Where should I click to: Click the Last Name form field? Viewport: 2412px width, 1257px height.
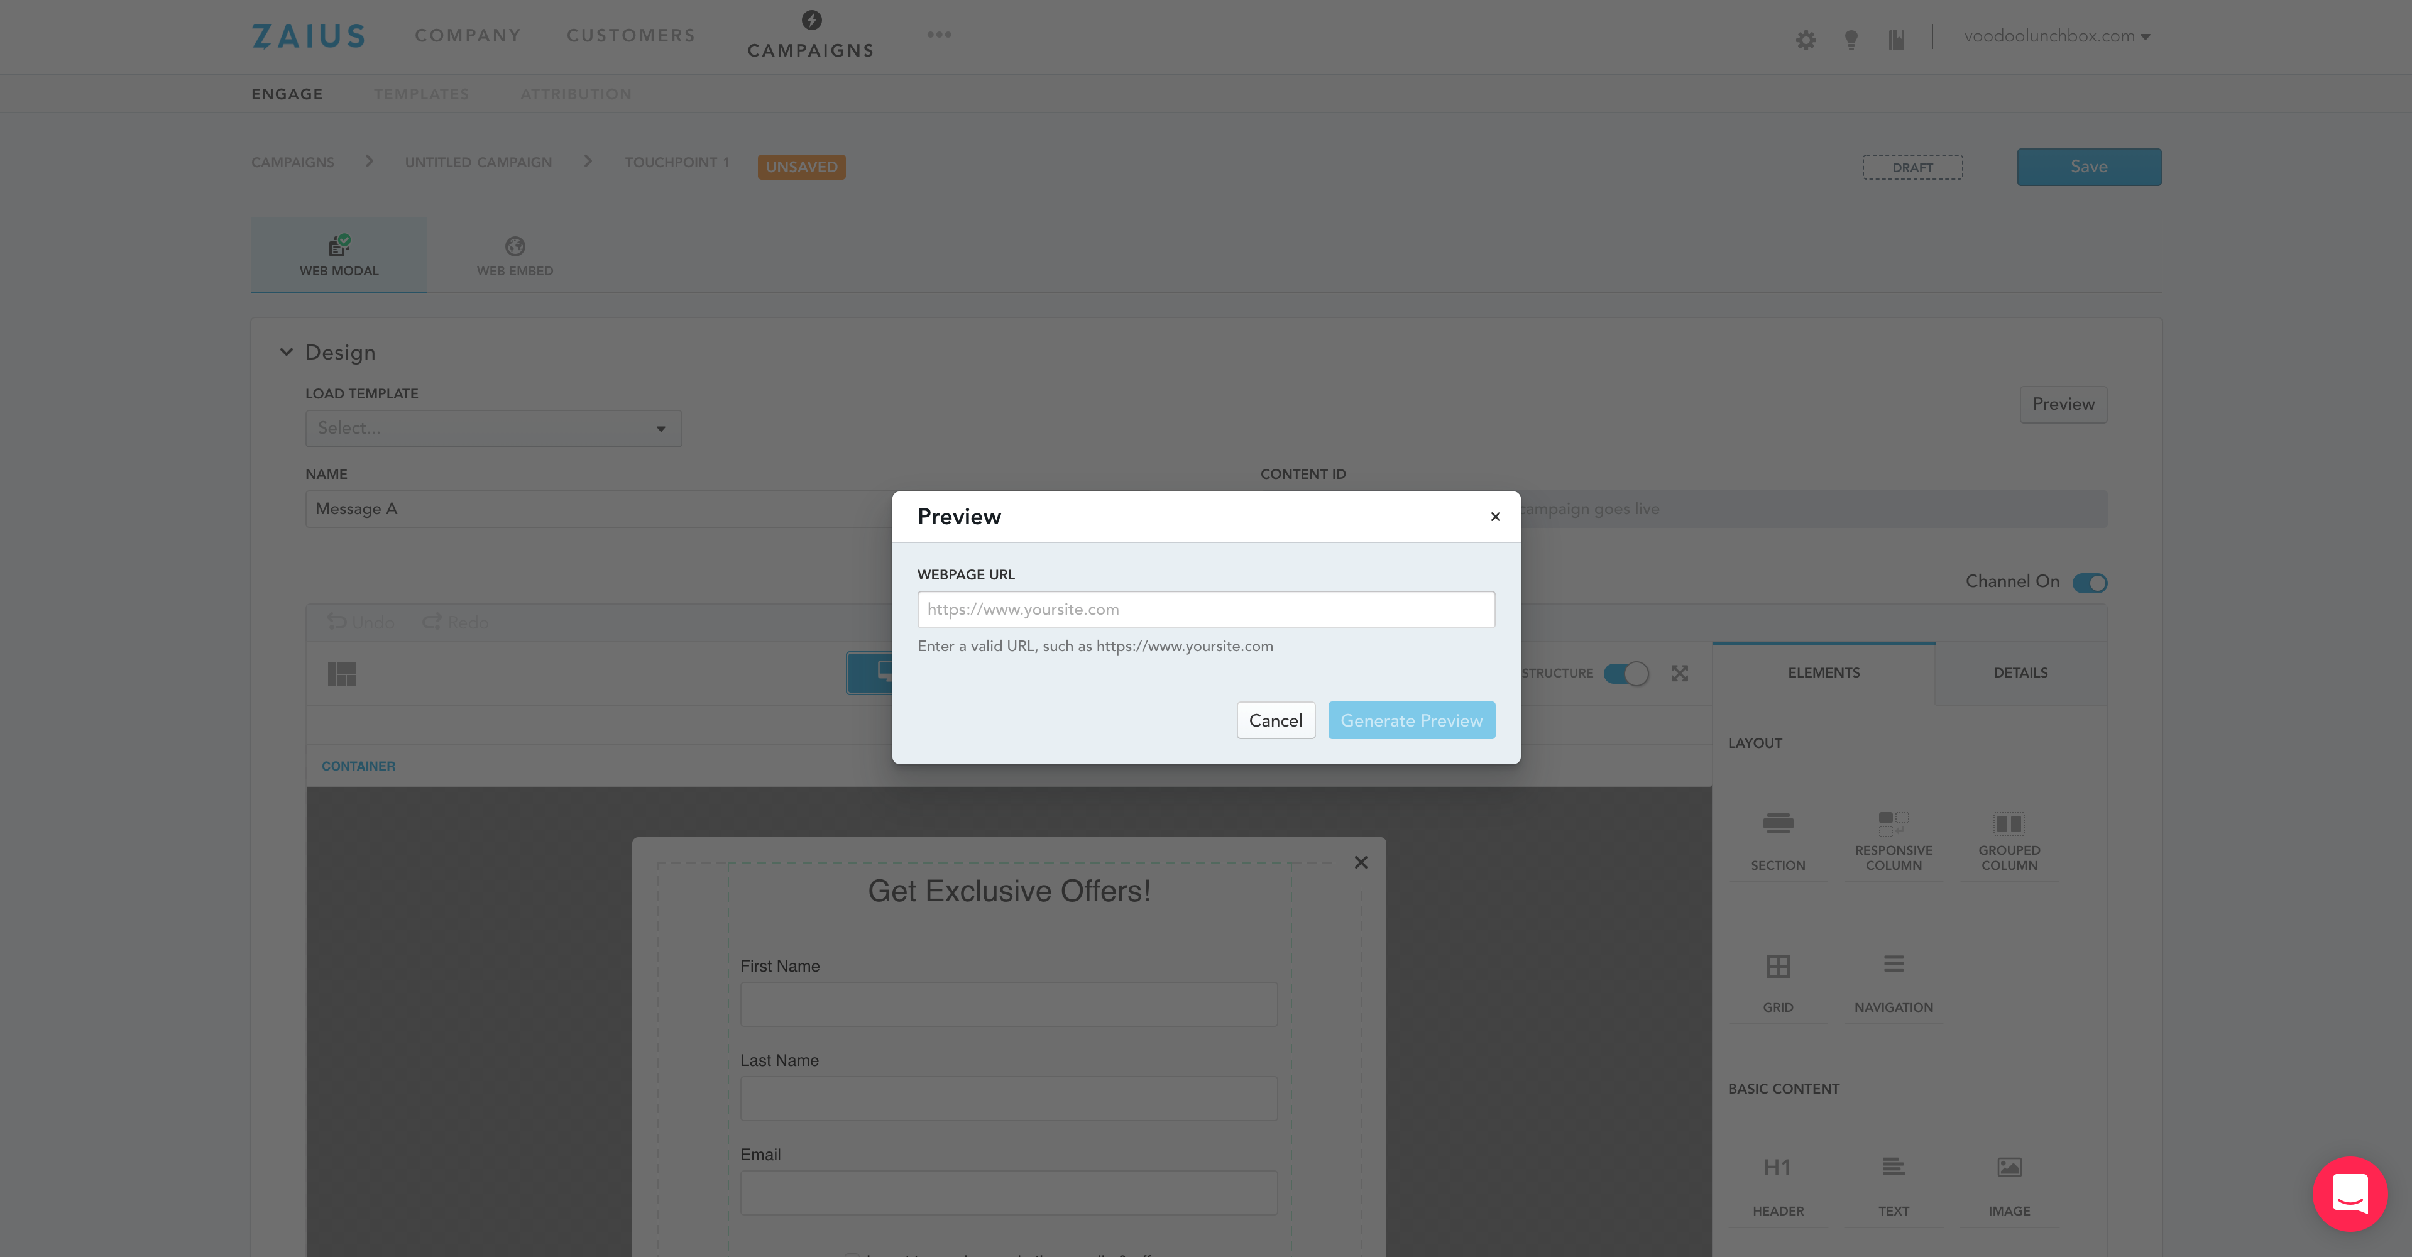pyautogui.click(x=1009, y=1099)
